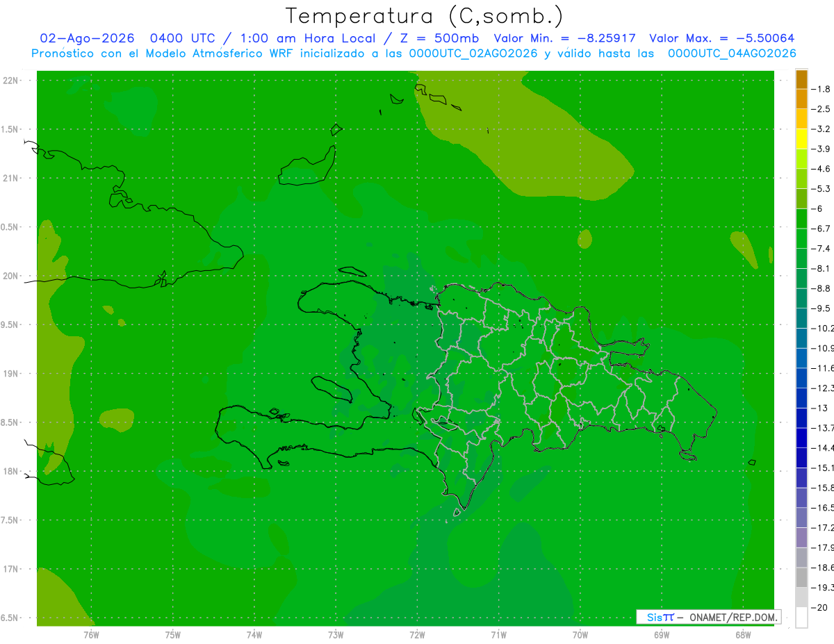This screenshot has height=644, width=834.
Task: Click the SisTT - ONAMET/REP.DOM. logo box
Action: click(x=708, y=617)
